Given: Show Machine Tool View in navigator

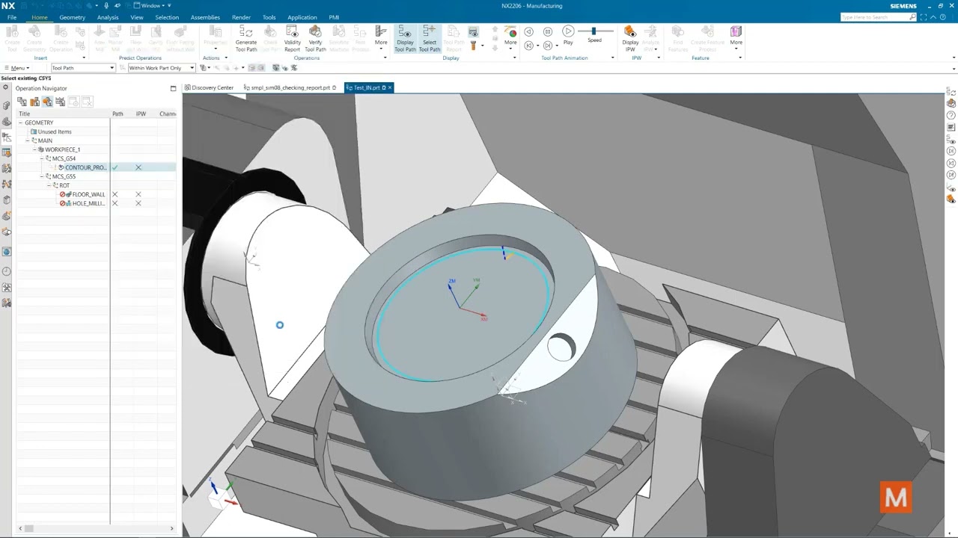Looking at the screenshot, I should coord(34,102).
